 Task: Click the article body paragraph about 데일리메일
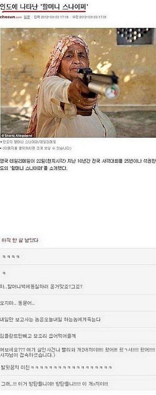[x=78, y=165]
